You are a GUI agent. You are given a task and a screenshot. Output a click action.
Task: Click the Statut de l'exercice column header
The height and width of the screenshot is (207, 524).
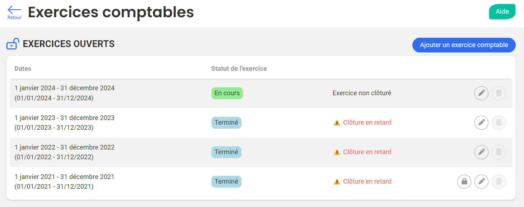(239, 69)
